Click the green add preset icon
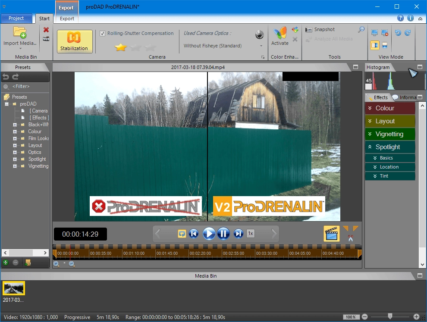 tap(6, 263)
